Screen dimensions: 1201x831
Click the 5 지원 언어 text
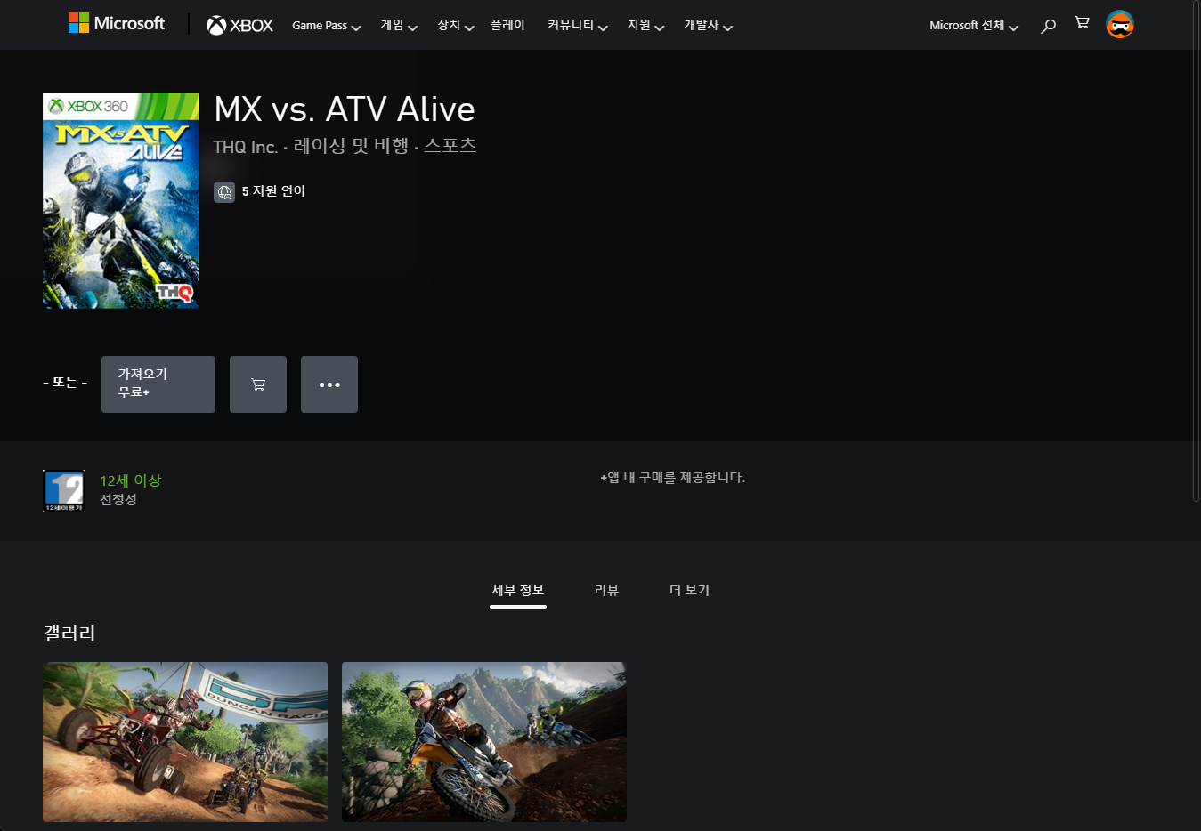pos(273,191)
